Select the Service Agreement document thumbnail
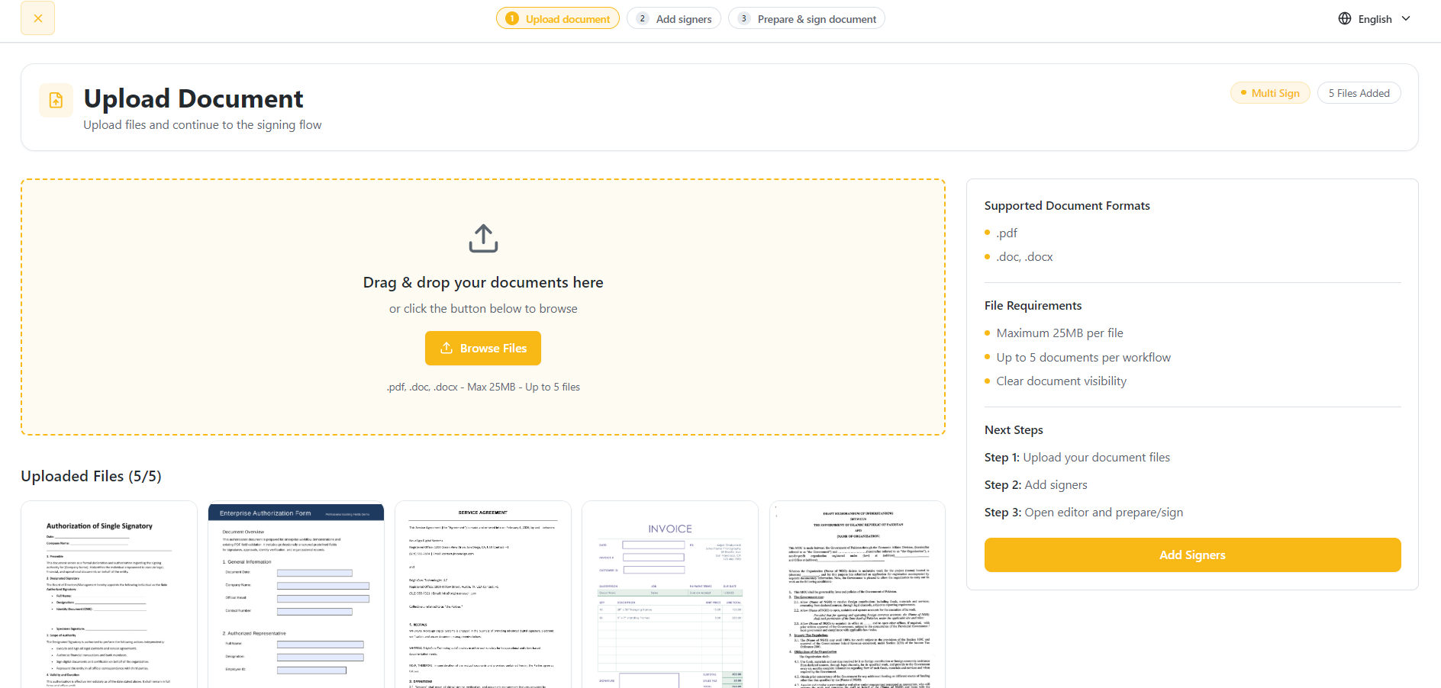 [x=483, y=595]
